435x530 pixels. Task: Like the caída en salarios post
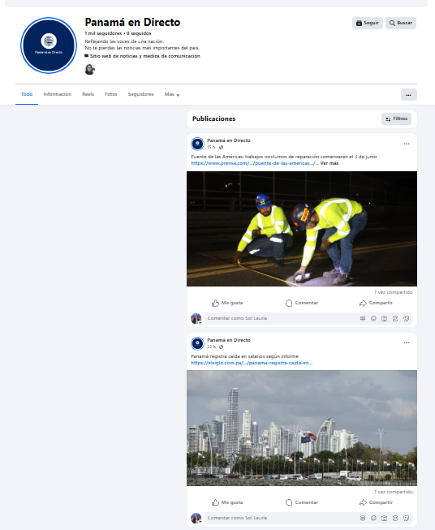227,502
